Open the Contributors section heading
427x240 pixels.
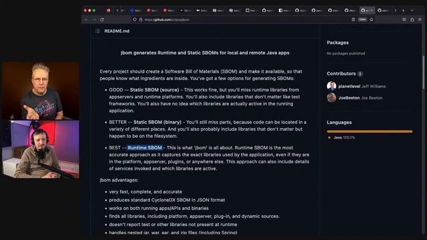coord(341,73)
